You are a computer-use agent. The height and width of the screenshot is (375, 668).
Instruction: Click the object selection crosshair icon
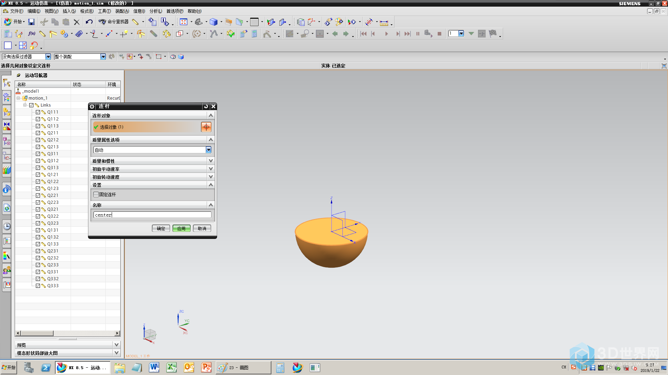[206, 127]
